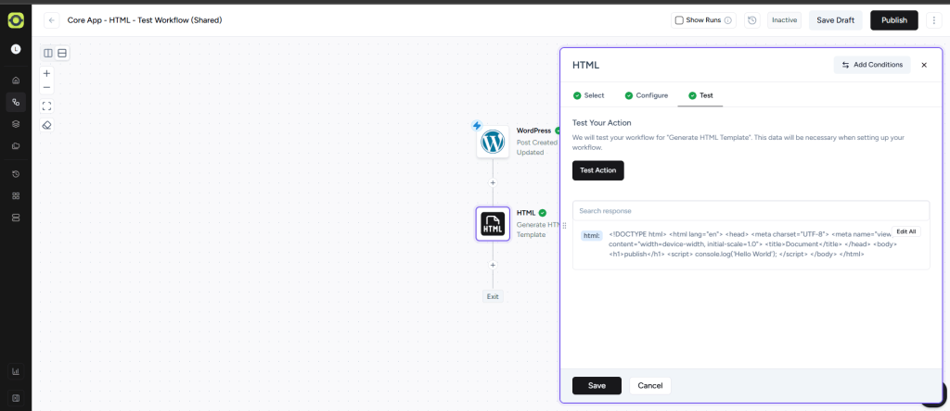Open the three-dot more options menu

(933, 20)
